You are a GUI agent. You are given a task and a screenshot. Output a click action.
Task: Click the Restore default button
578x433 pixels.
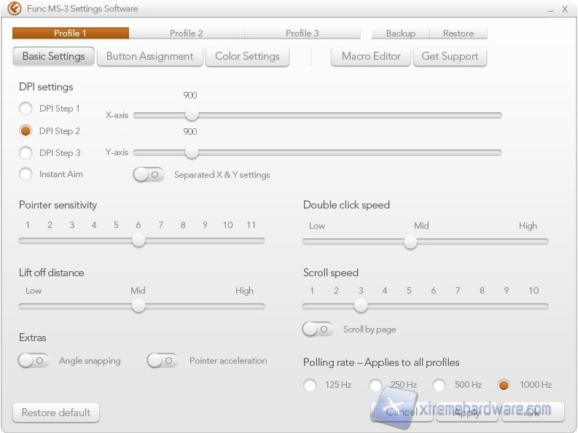[56, 413]
